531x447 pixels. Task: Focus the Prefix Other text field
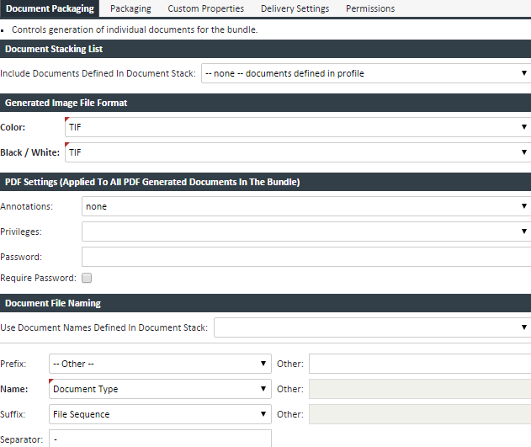pos(419,364)
